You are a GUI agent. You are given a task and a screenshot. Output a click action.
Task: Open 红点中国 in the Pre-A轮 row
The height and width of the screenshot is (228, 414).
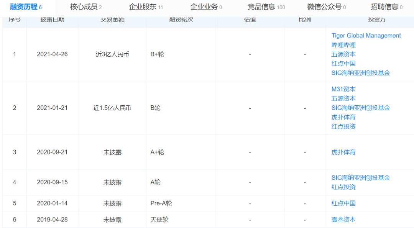tap(343, 203)
